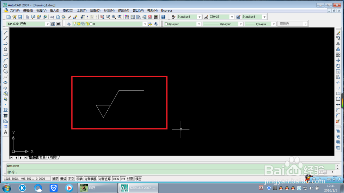Open the Standard table style dropdown

click(264, 17)
